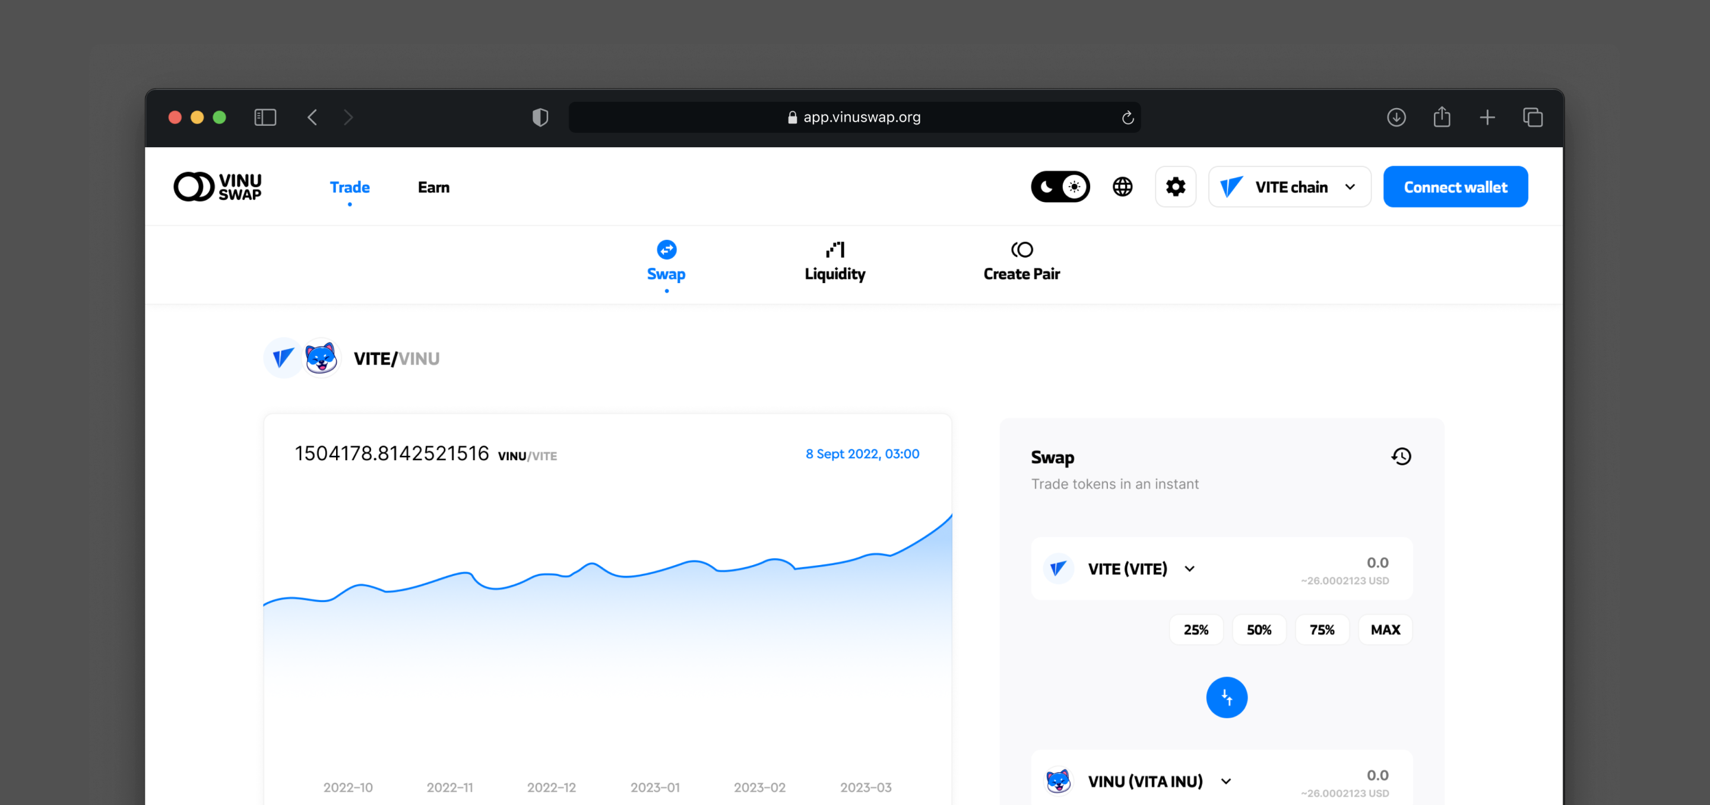
Task: Select the 75% amount button
Action: [x=1322, y=629]
